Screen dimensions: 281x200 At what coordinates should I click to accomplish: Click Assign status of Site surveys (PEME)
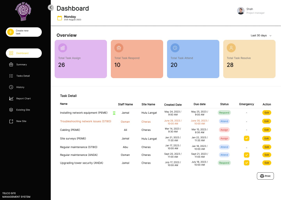click(224, 138)
